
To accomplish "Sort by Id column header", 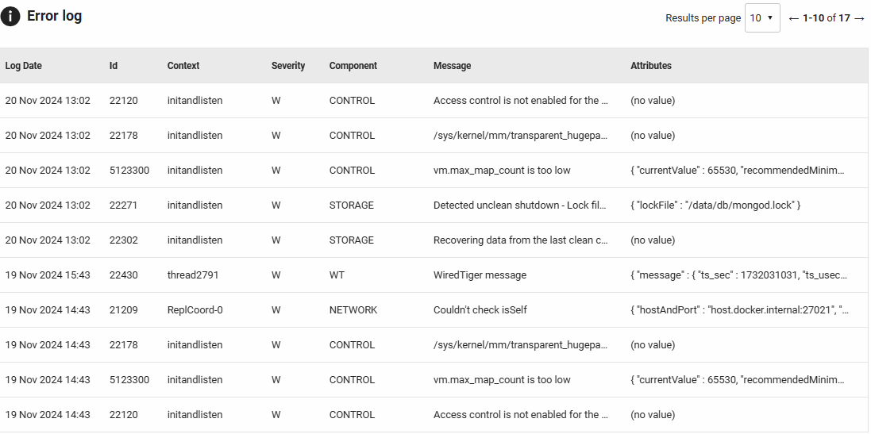I will point(114,66).
